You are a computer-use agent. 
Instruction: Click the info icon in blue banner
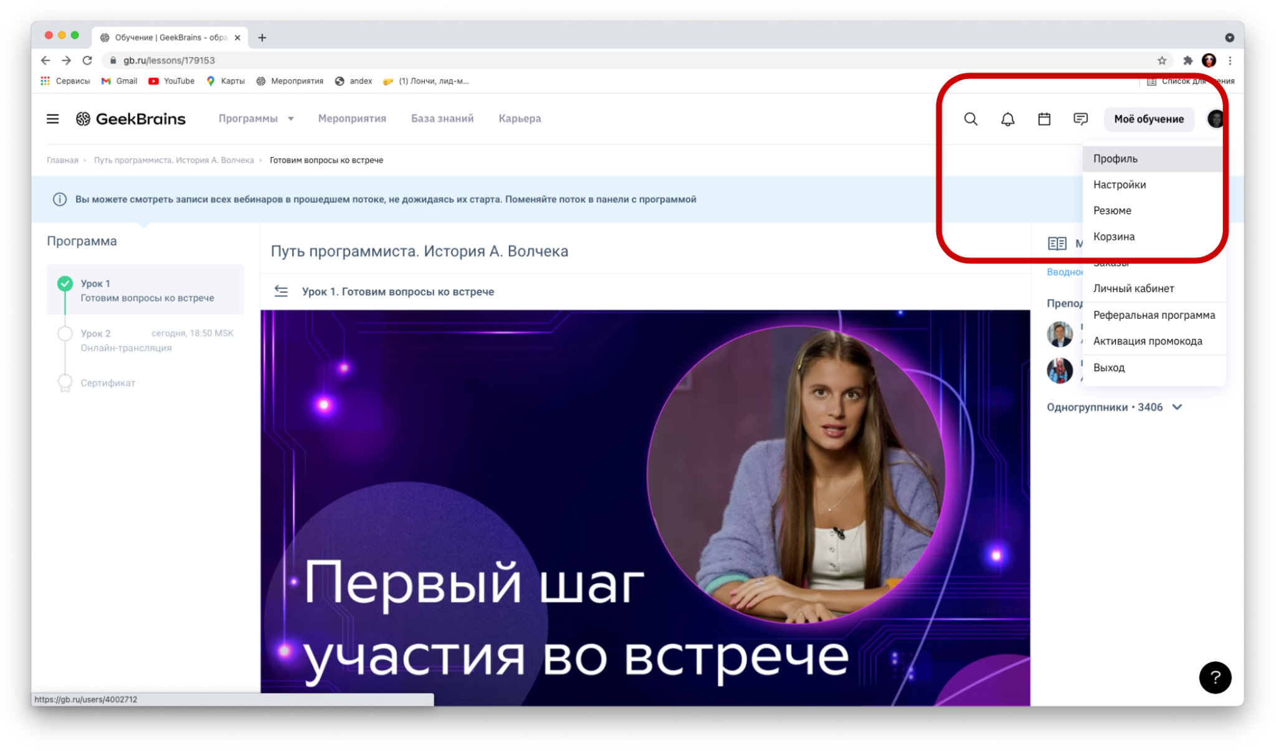point(60,199)
